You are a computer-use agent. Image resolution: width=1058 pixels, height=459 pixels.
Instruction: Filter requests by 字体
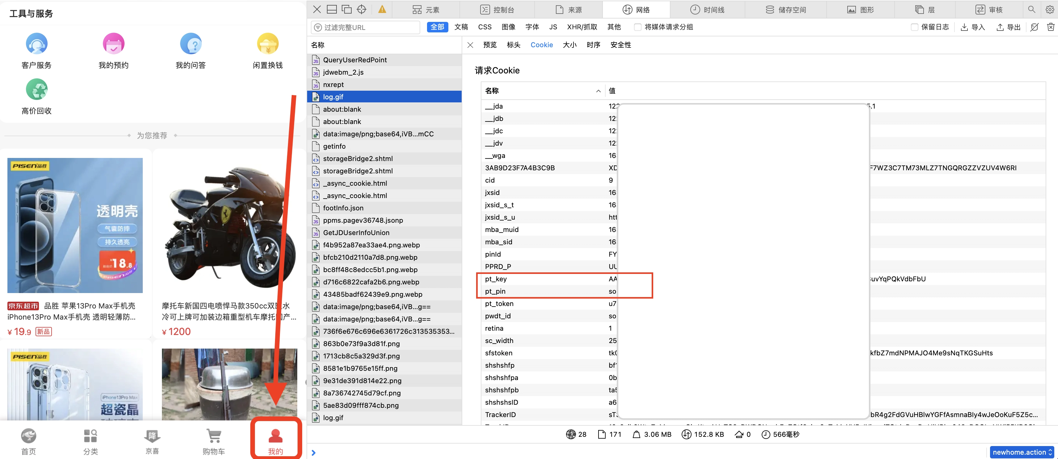532,27
